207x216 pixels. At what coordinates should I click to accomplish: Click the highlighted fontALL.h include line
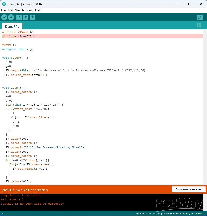tap(20, 36)
